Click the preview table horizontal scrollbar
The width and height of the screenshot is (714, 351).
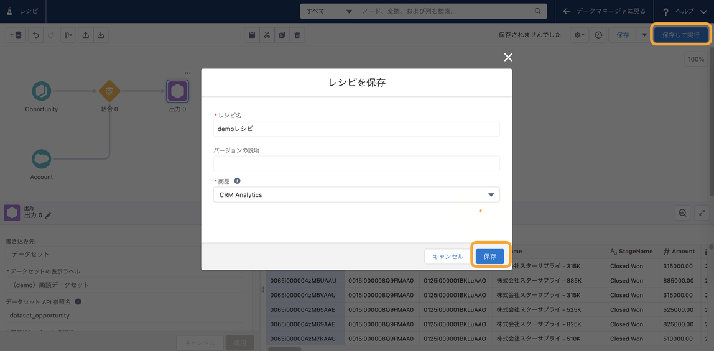click(x=285, y=349)
